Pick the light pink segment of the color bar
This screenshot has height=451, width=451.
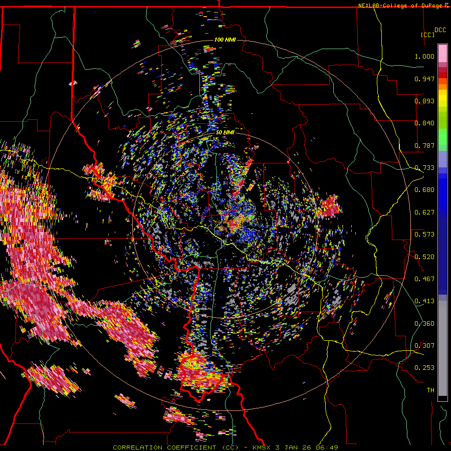pyautogui.click(x=442, y=53)
